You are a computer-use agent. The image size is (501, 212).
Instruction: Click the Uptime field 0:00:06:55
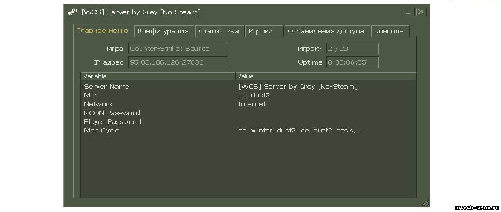[352, 62]
